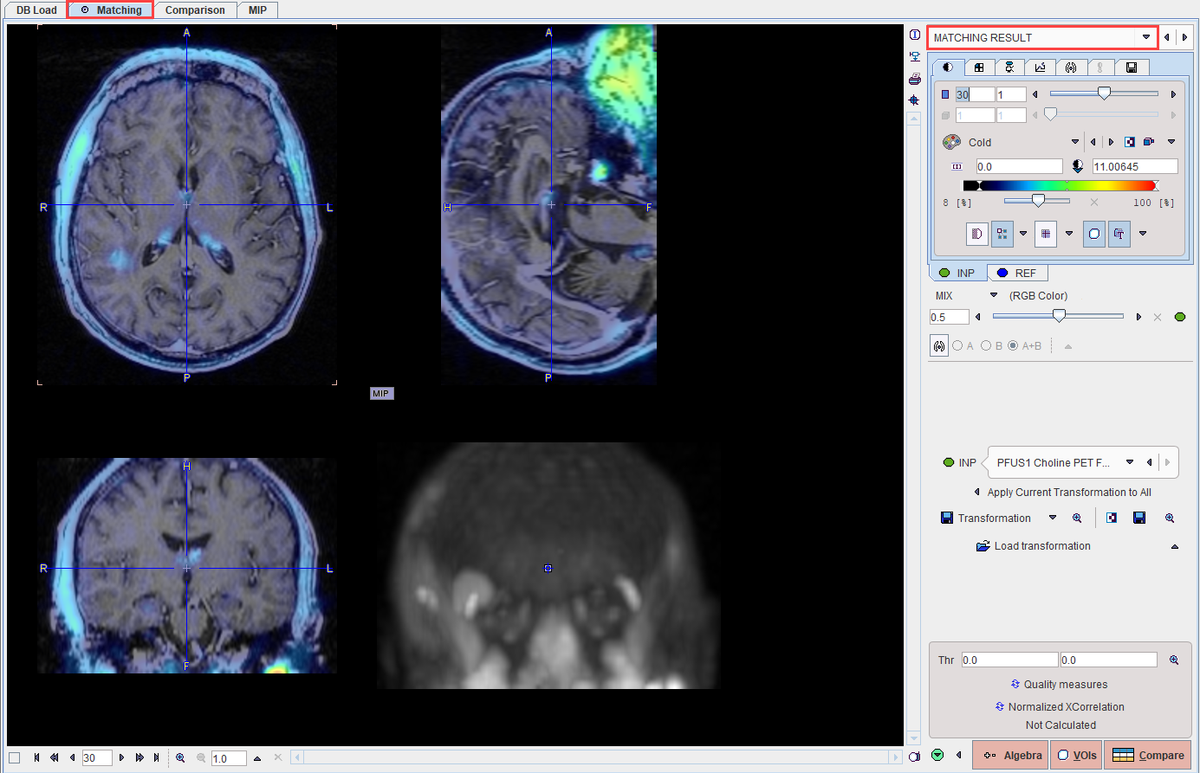Image resolution: width=1200 pixels, height=773 pixels.
Task: Click the info icon at top of side toolbar
Action: (914, 35)
